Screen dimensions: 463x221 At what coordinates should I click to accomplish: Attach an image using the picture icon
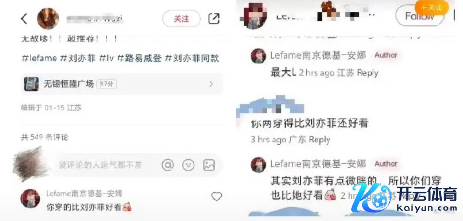[209, 165]
